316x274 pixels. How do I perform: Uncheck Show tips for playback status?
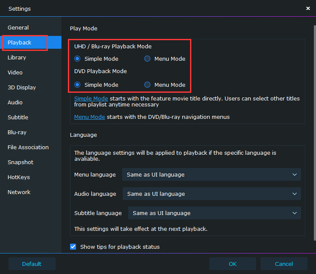tap(73, 247)
